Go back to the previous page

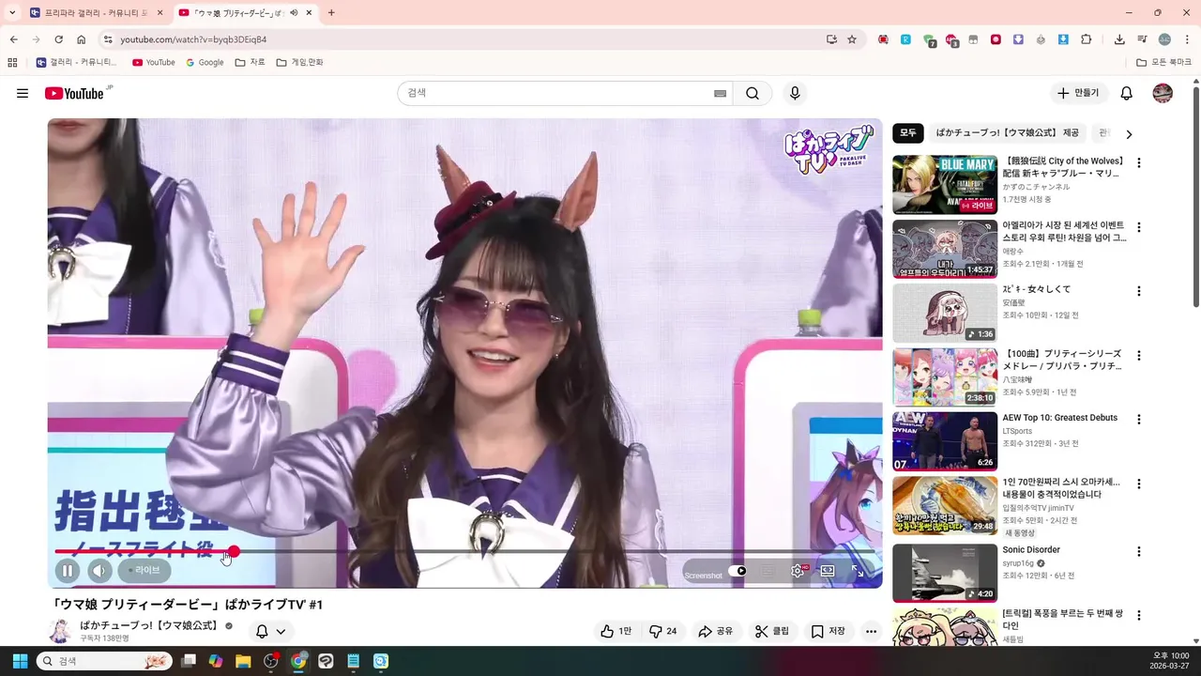(13, 39)
